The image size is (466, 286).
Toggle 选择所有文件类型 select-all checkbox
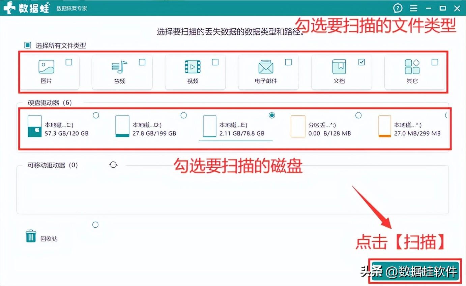coord(28,45)
